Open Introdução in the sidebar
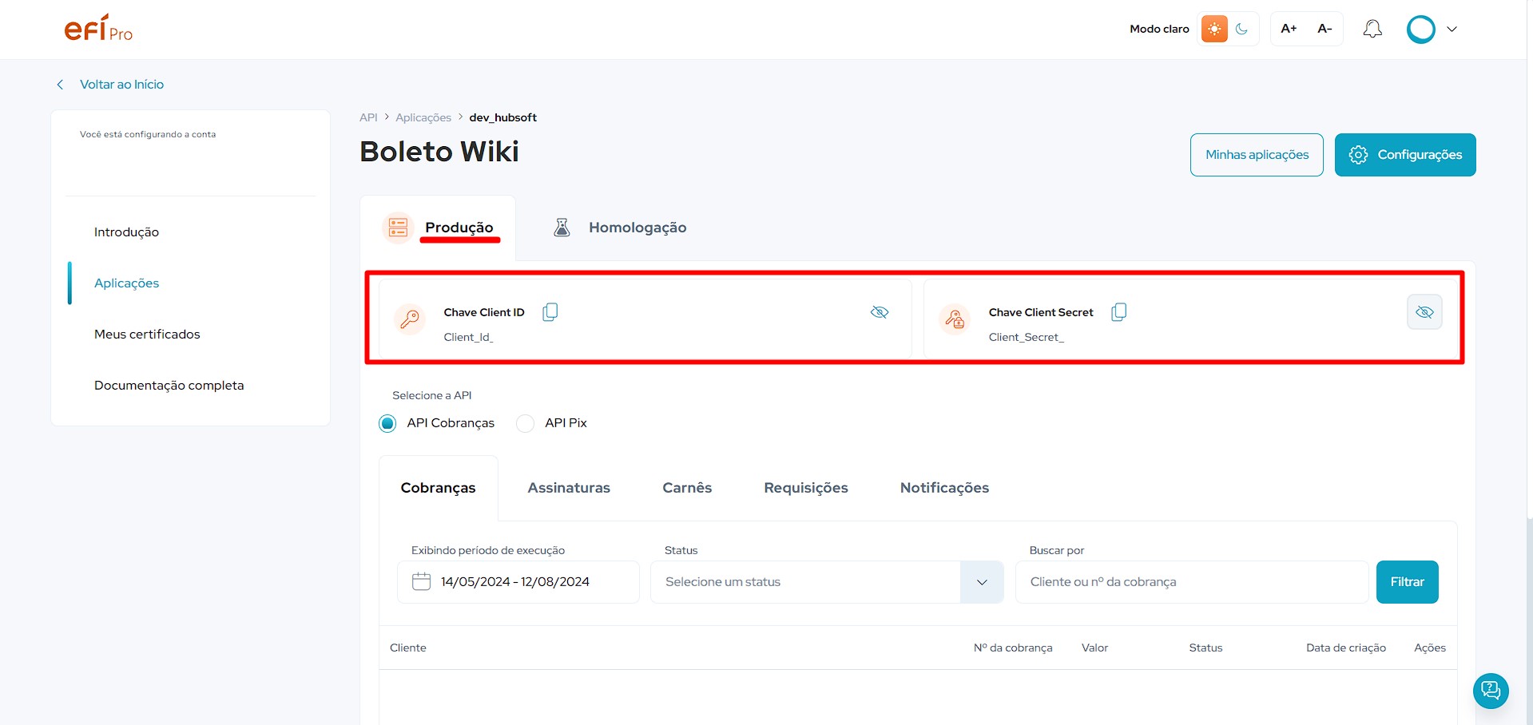1533x725 pixels. (x=126, y=232)
